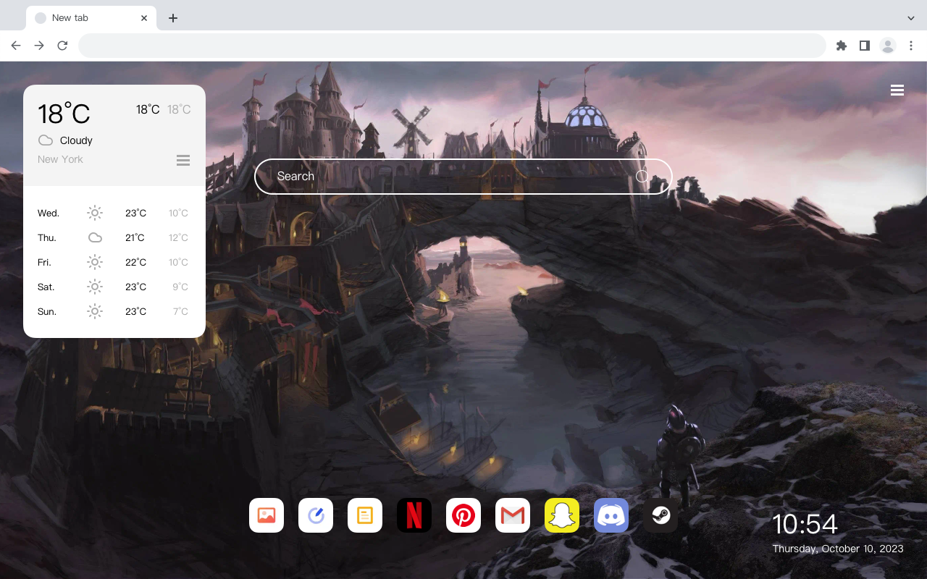This screenshot has height=579, width=927.
Task: Click the magnifier icon in search bar
Action: 642,177
